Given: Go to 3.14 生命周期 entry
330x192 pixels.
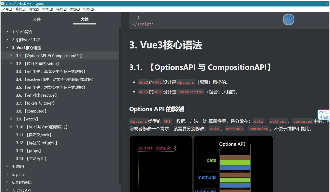Looking at the screenshot, I should click(x=32, y=159).
